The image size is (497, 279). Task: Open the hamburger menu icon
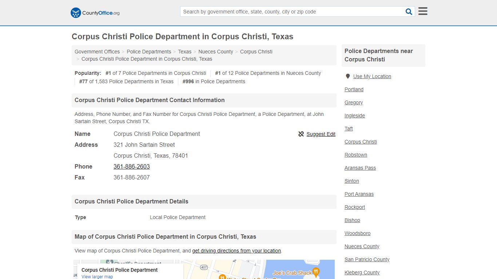pyautogui.click(x=423, y=11)
